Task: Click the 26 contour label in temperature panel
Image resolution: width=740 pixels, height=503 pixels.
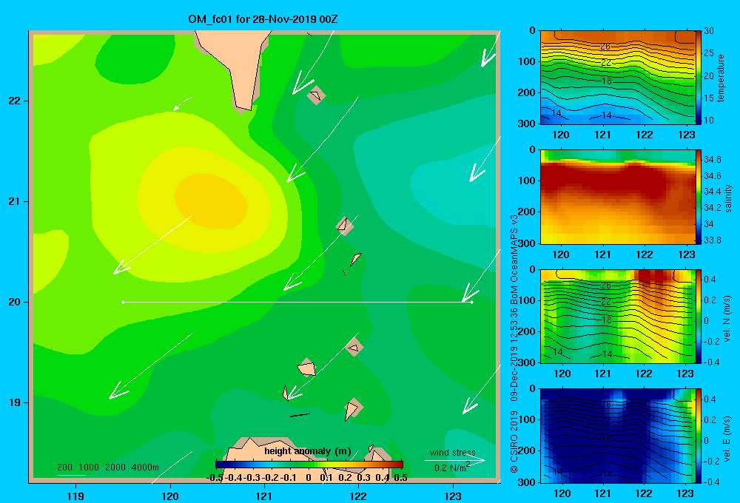Action: pos(605,47)
